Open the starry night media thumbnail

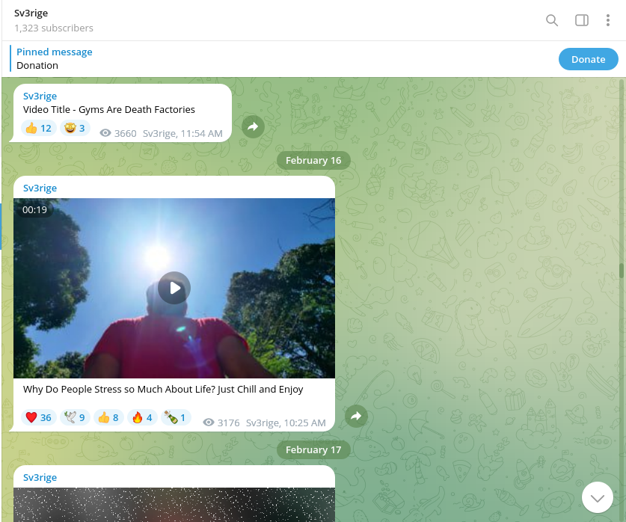[x=174, y=505]
